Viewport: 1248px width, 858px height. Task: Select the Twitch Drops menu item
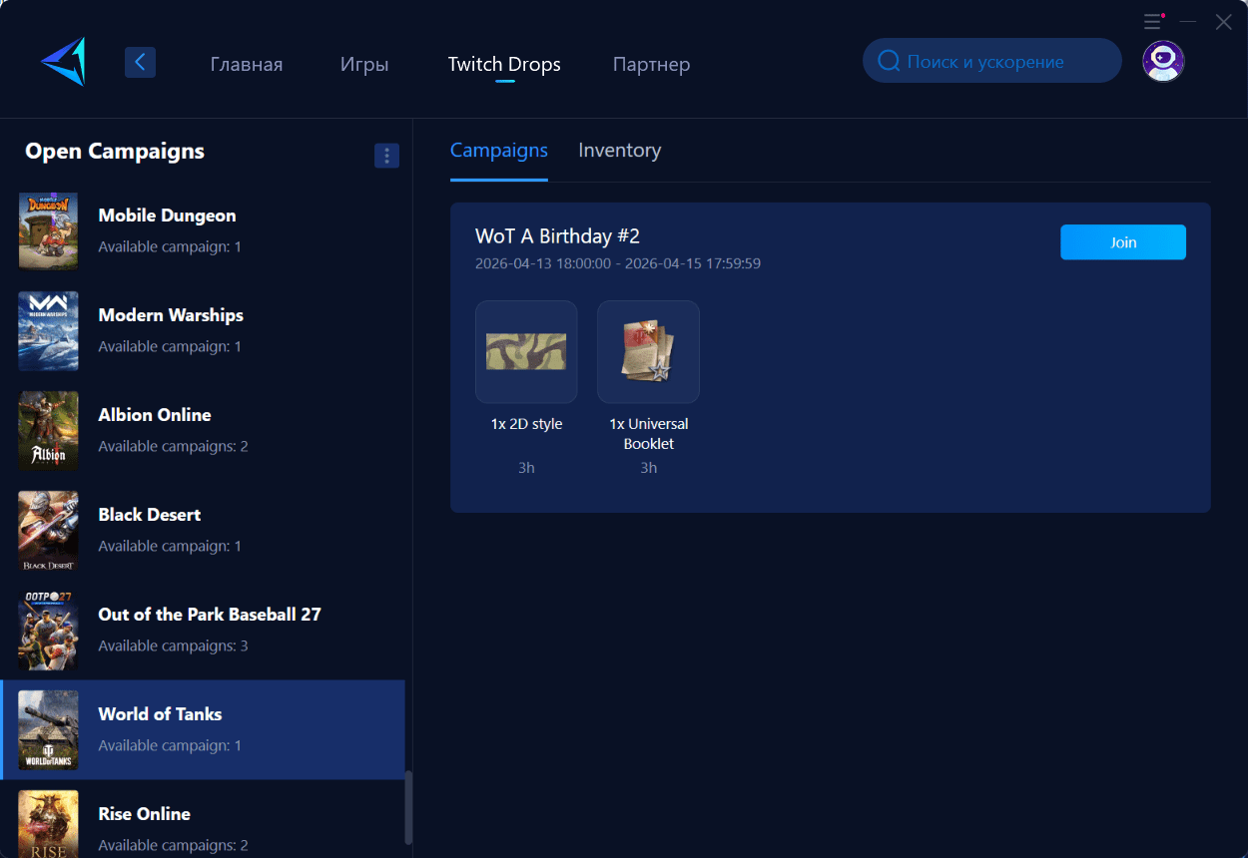[504, 64]
